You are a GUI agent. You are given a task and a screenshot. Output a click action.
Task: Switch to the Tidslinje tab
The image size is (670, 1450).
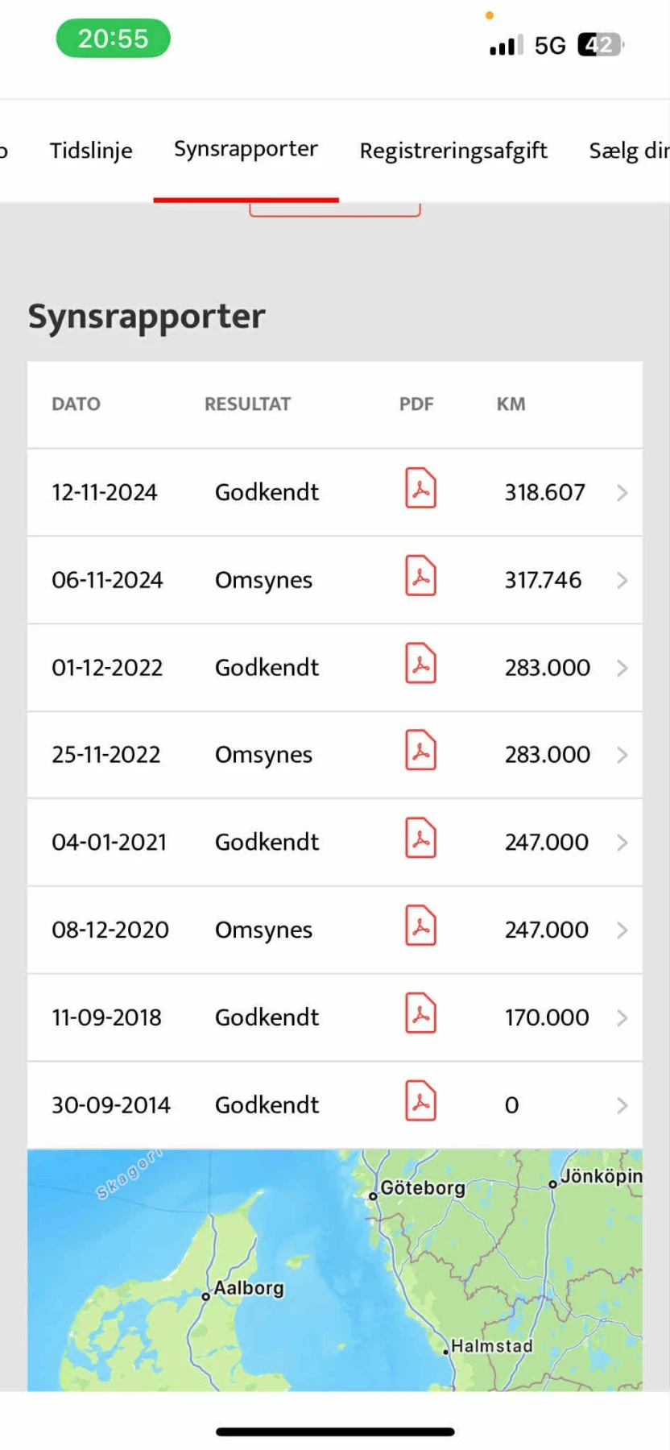point(91,151)
